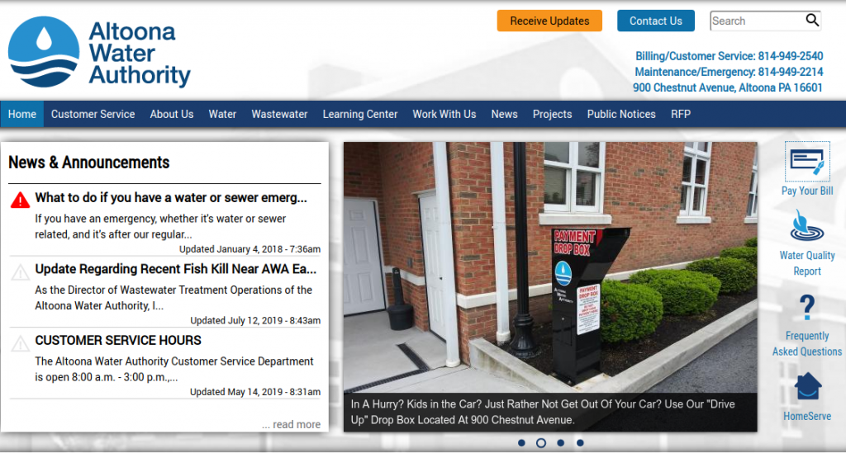Click the Altoona Water Authority logo

tap(99, 53)
